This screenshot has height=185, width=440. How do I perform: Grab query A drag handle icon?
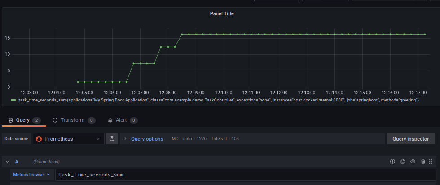coord(431,162)
